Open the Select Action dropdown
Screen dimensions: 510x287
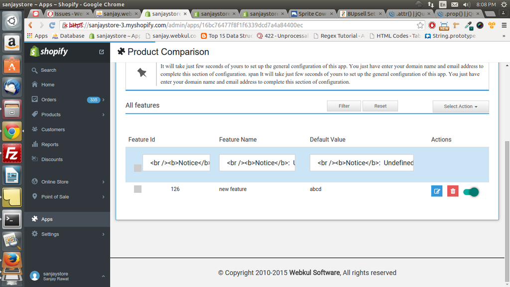[x=461, y=107]
